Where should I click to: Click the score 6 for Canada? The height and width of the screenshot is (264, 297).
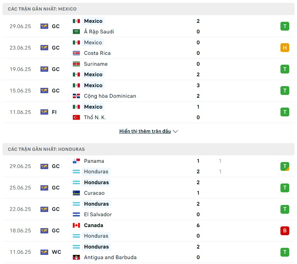(x=198, y=225)
